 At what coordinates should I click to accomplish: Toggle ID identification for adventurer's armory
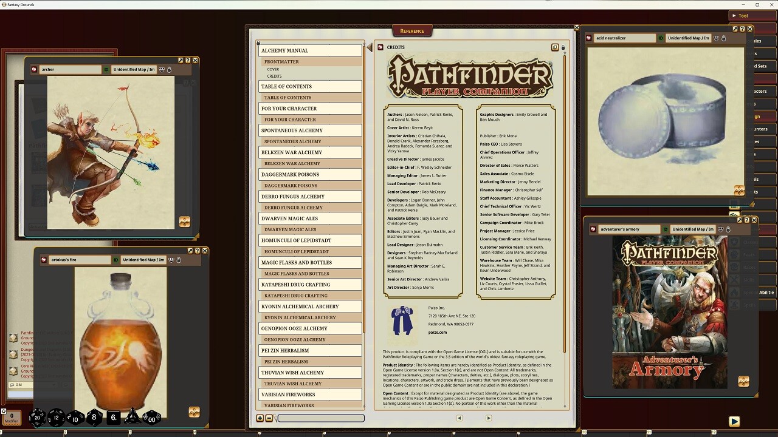[x=665, y=229]
